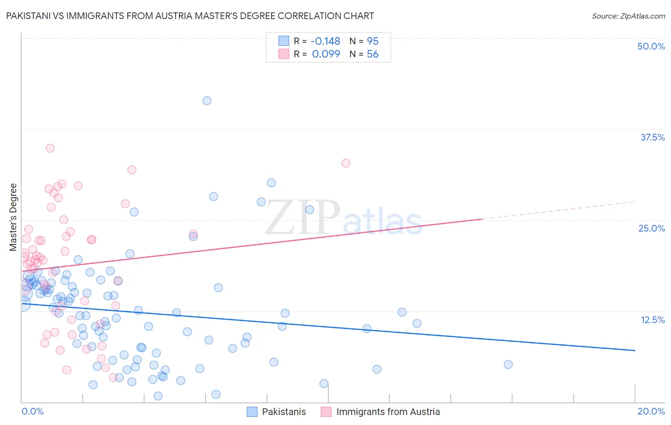Click the 0.0% x-axis label
671x425 pixels.
pyautogui.click(x=32, y=411)
